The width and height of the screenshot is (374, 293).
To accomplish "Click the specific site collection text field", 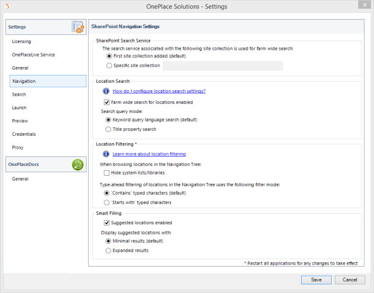I will coord(223,66).
